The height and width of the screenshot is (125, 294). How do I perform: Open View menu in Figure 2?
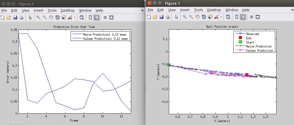(25, 11)
